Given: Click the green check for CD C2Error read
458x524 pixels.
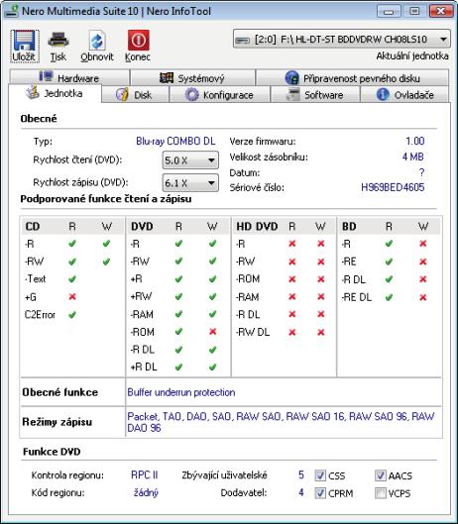Looking at the screenshot, I should point(72,314).
